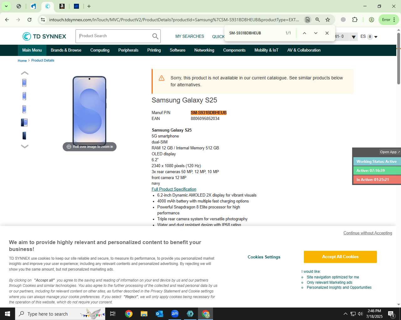Open the Chrome profile icon
The height and width of the screenshot is (320, 401).
[372, 20]
